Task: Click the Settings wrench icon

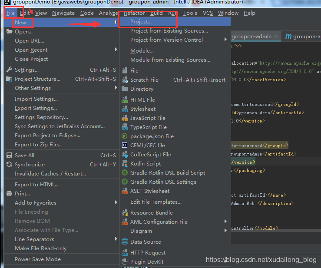Action: click(x=9, y=69)
